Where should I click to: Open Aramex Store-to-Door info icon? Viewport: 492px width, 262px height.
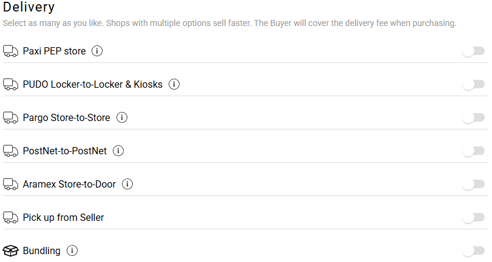(127, 184)
